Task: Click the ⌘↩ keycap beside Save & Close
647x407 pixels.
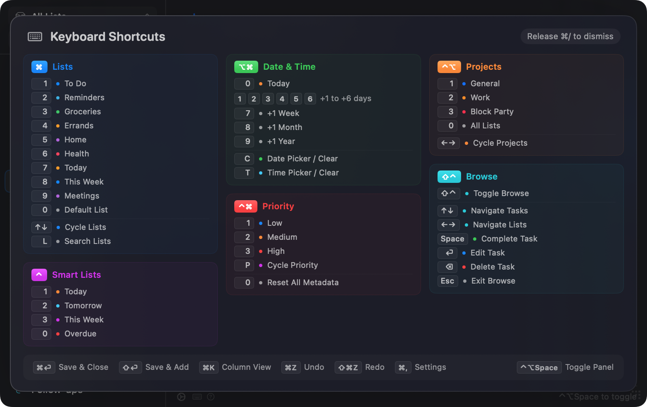Action: [44, 367]
